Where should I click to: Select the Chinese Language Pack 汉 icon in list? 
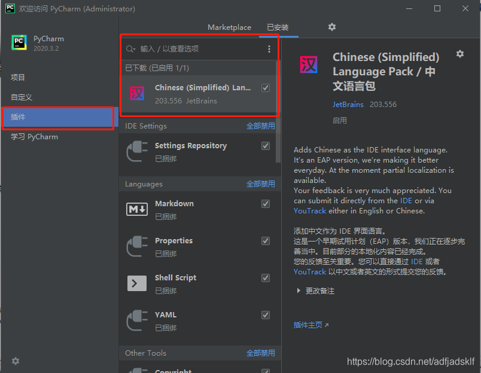pos(137,93)
